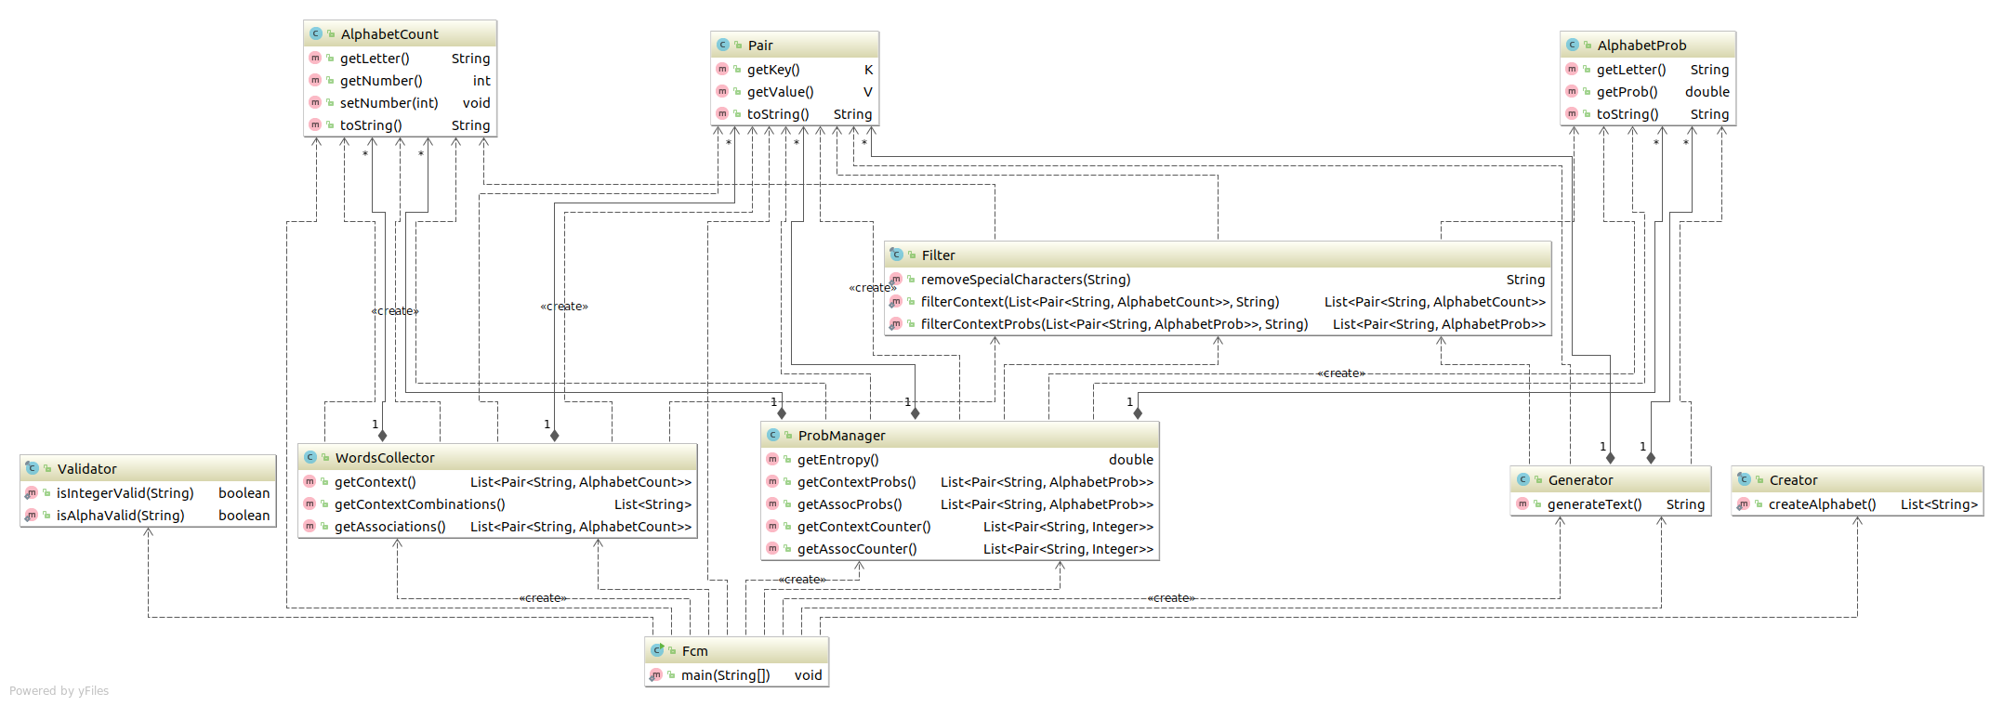Viewport: 2003px width, 706px height.
Task: Select the WordsCollector class title
Action: point(385,458)
